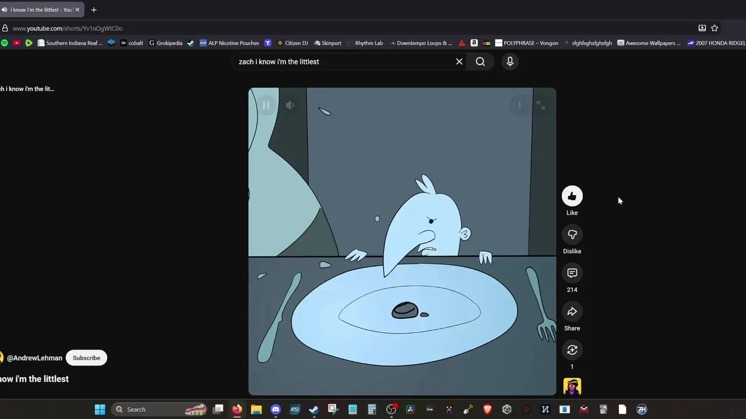This screenshot has width=746, height=419.
Task: Open the three-dot more options on video
Action: 519,105
